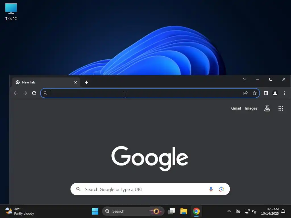Open the Gmail link
Image resolution: width=291 pixels, height=218 pixels.
tap(236, 108)
